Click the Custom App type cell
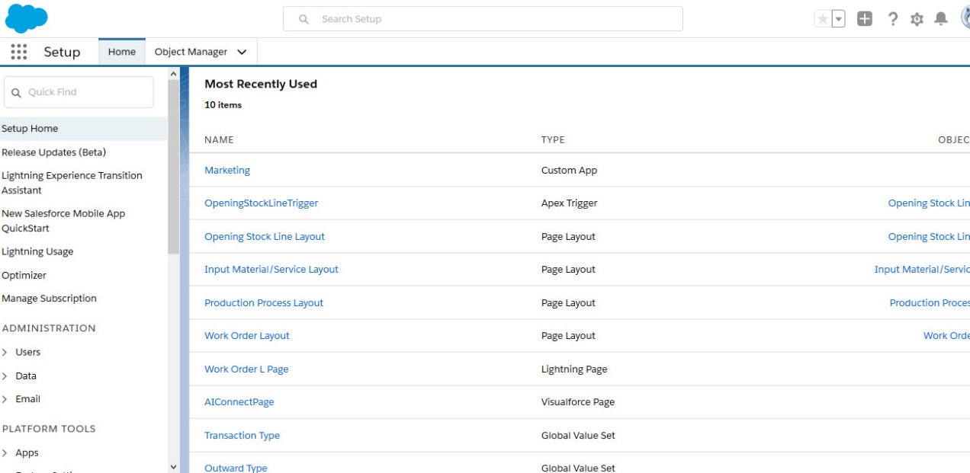Viewport: 970px width, 473px height. point(569,171)
